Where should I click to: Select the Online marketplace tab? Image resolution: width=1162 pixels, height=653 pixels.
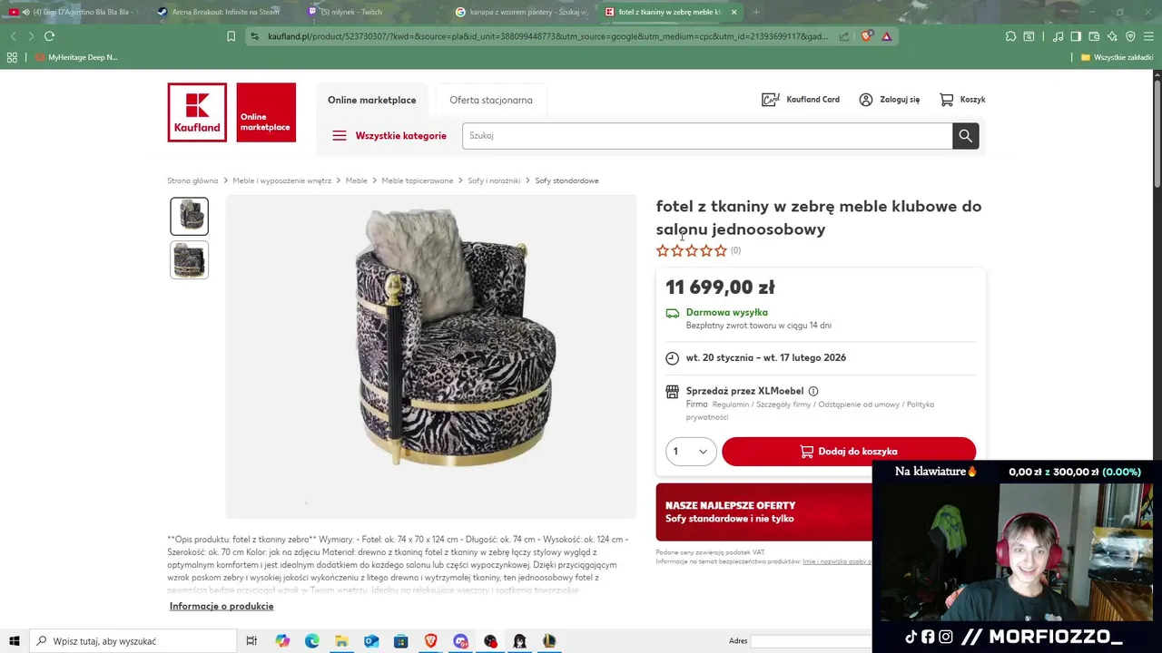coord(372,100)
